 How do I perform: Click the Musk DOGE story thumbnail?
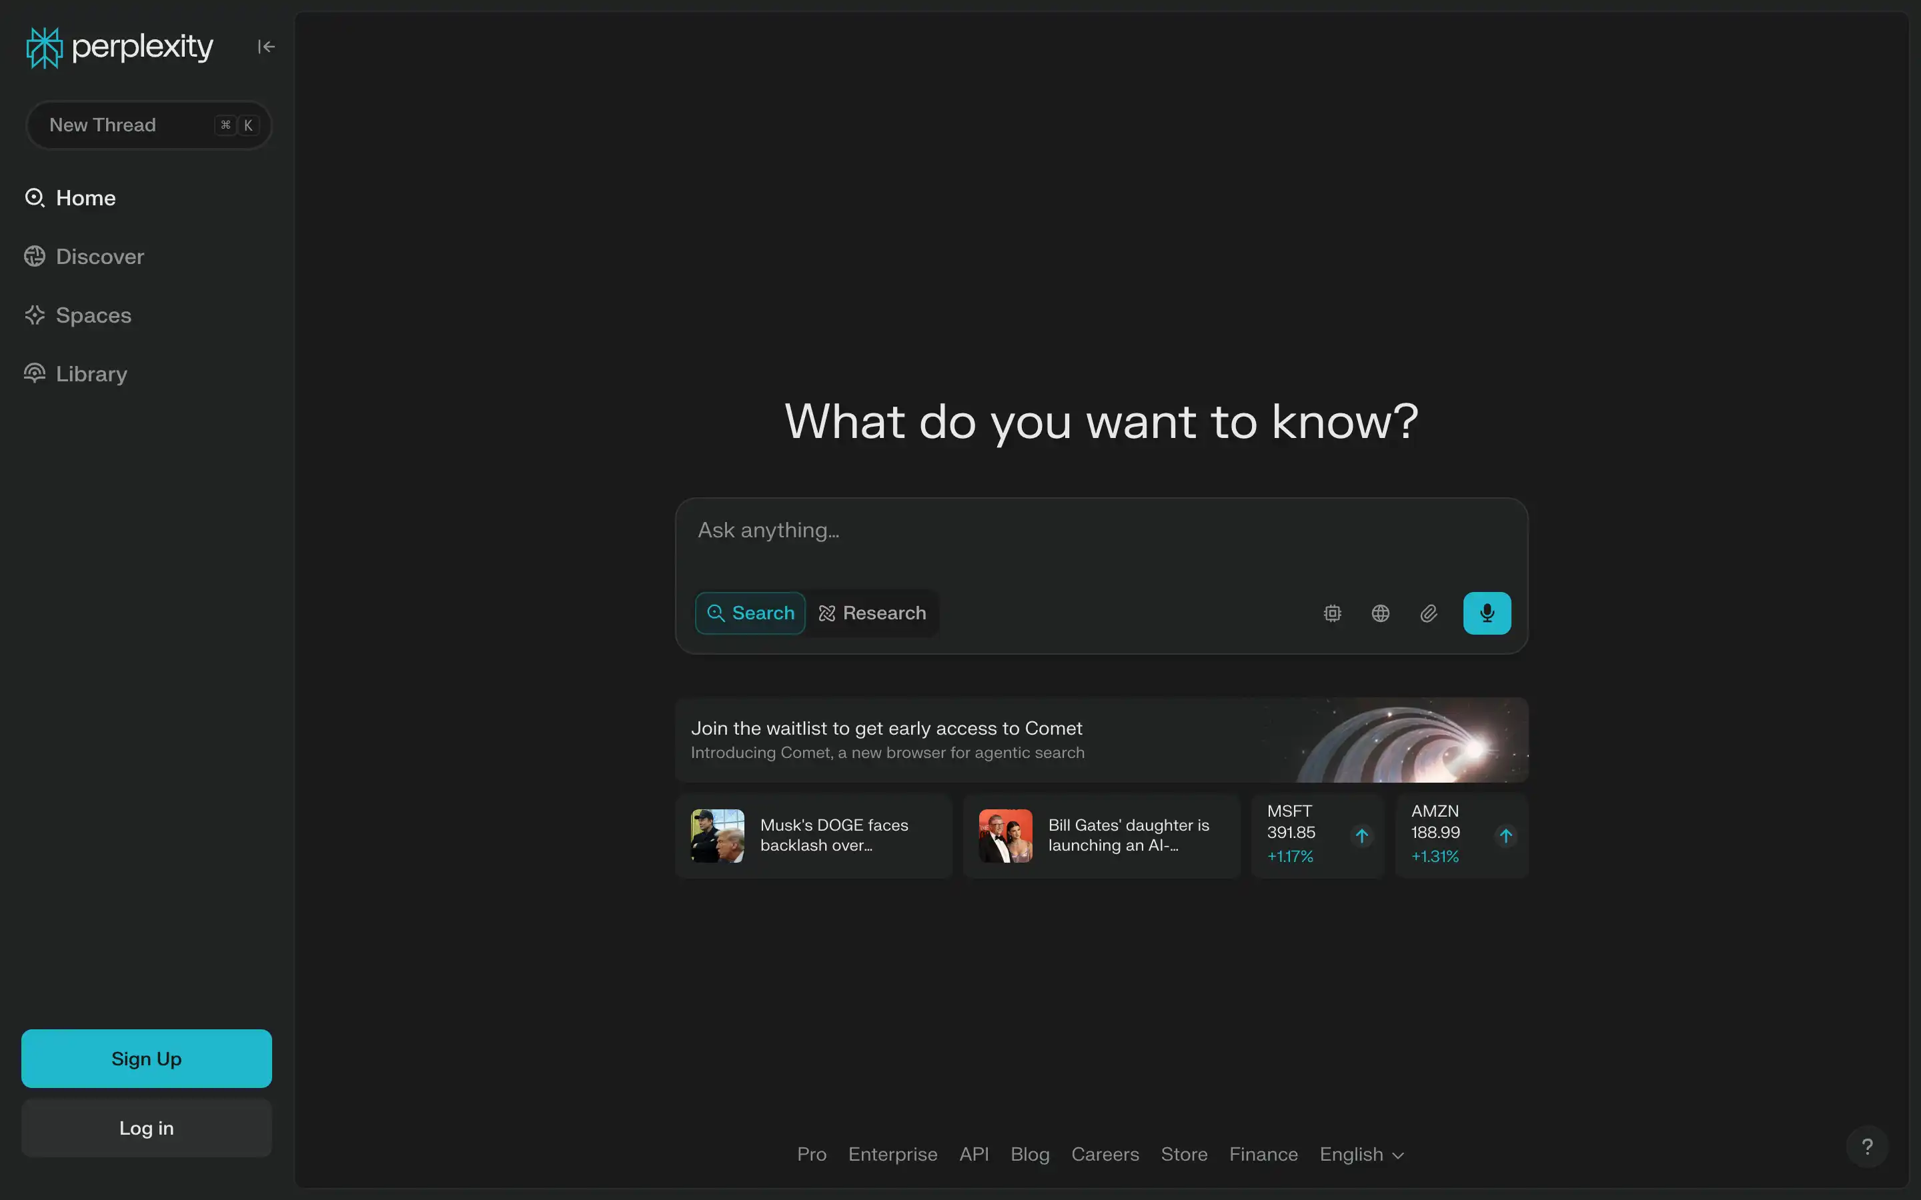click(x=718, y=836)
